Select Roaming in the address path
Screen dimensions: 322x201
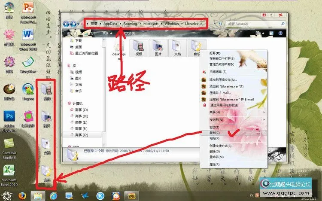[x=130, y=24]
